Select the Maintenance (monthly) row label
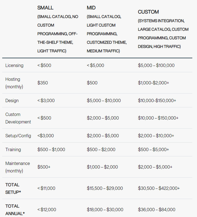 pos(18,167)
